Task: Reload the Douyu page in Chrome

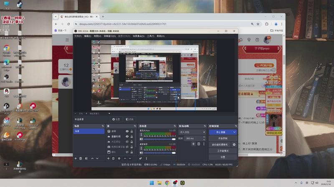Action: pos(68,24)
